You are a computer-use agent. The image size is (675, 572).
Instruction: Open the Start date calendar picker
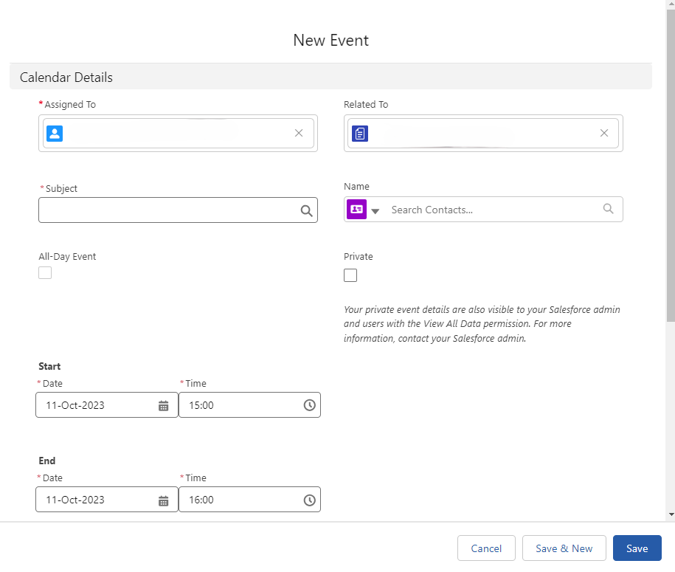(163, 406)
